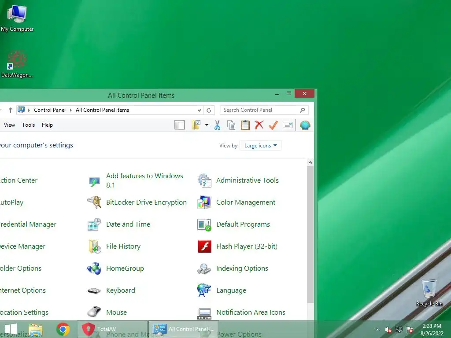The width and height of the screenshot is (451, 338).
Task: Open AutoPlay link
Action: point(11,202)
